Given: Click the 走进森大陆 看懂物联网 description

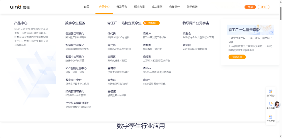Looking at the screenshot, I should point(195,49).
